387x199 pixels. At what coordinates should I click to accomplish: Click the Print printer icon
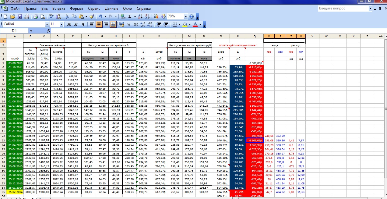click(x=35, y=16)
